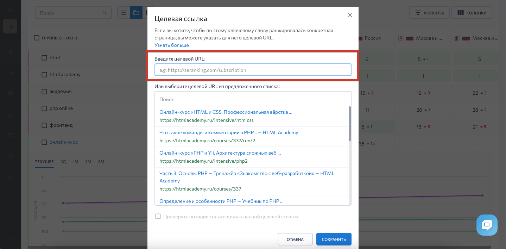This screenshot has height=249, width=506.
Task: Toggle the ГРУППЫ select-all checkbox
Action: [x=37, y=38]
